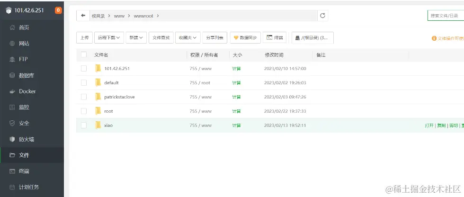
Task: Check the box for patrickstar.love folder
Action: 84,97
